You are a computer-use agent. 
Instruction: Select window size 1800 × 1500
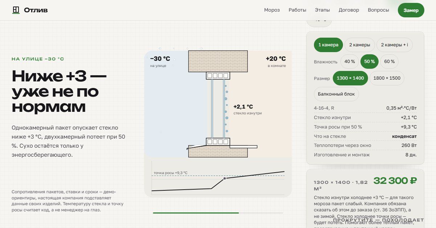click(x=387, y=78)
